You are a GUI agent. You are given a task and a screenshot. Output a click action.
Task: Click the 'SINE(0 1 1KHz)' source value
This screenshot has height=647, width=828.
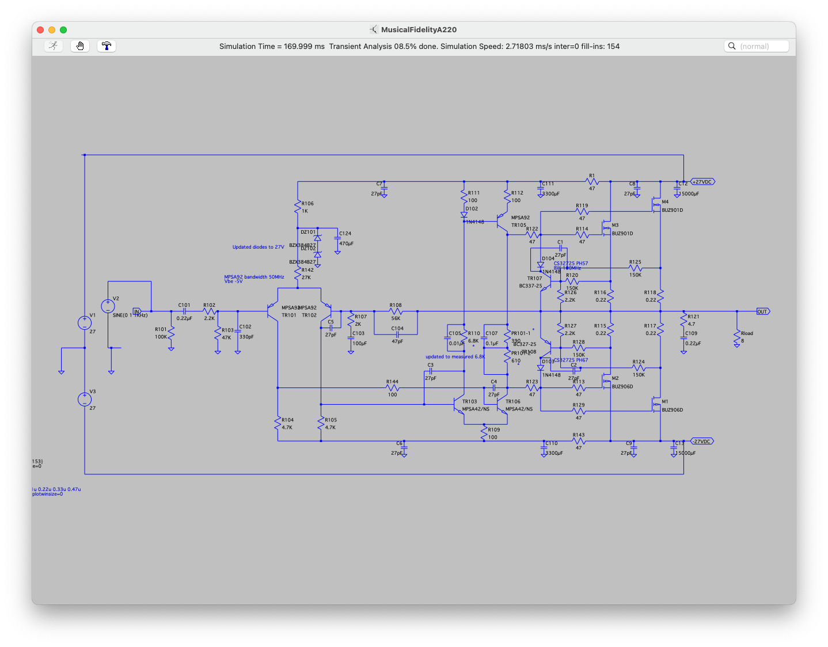coord(130,315)
